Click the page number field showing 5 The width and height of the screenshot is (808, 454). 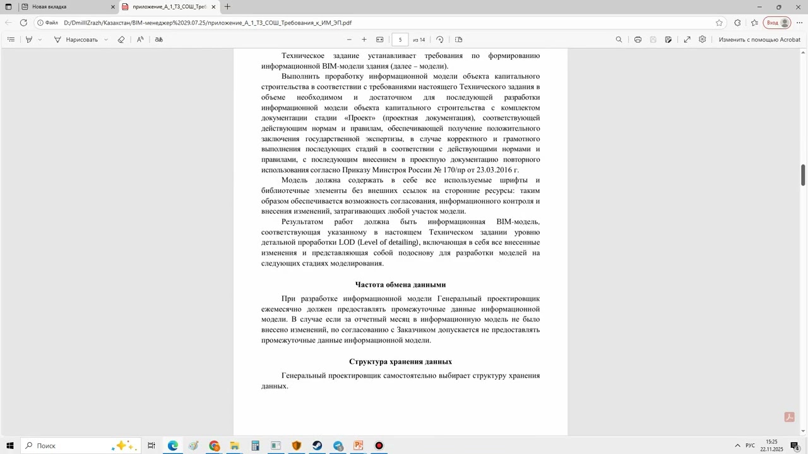point(400,39)
